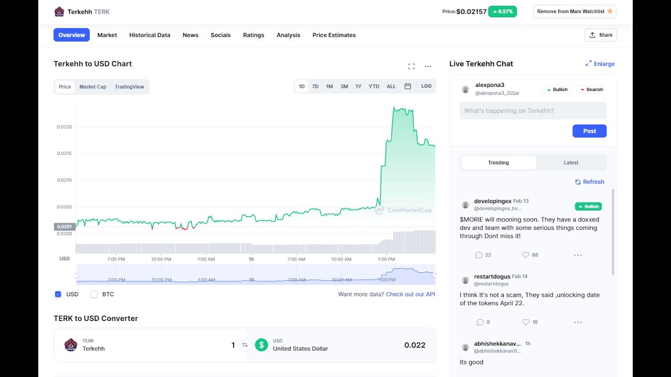Uncheck the USD checkbox

point(58,294)
